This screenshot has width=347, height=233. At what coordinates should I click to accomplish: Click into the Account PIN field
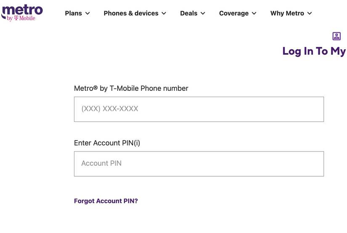199,164
